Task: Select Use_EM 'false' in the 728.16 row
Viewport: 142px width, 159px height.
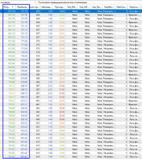Action: click(75, 119)
